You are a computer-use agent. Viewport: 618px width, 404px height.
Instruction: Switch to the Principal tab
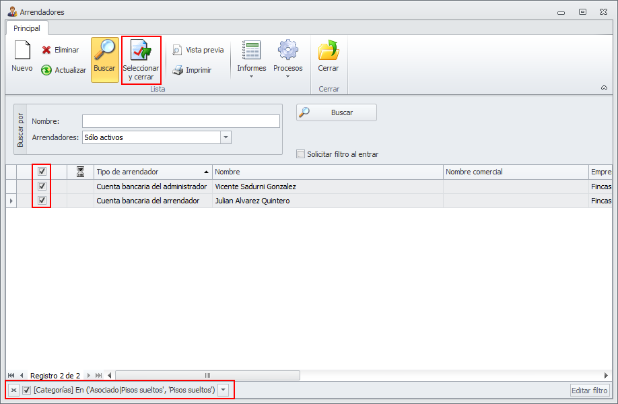tap(27, 28)
